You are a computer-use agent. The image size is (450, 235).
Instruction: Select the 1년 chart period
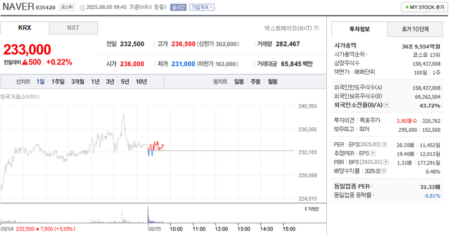(95, 81)
